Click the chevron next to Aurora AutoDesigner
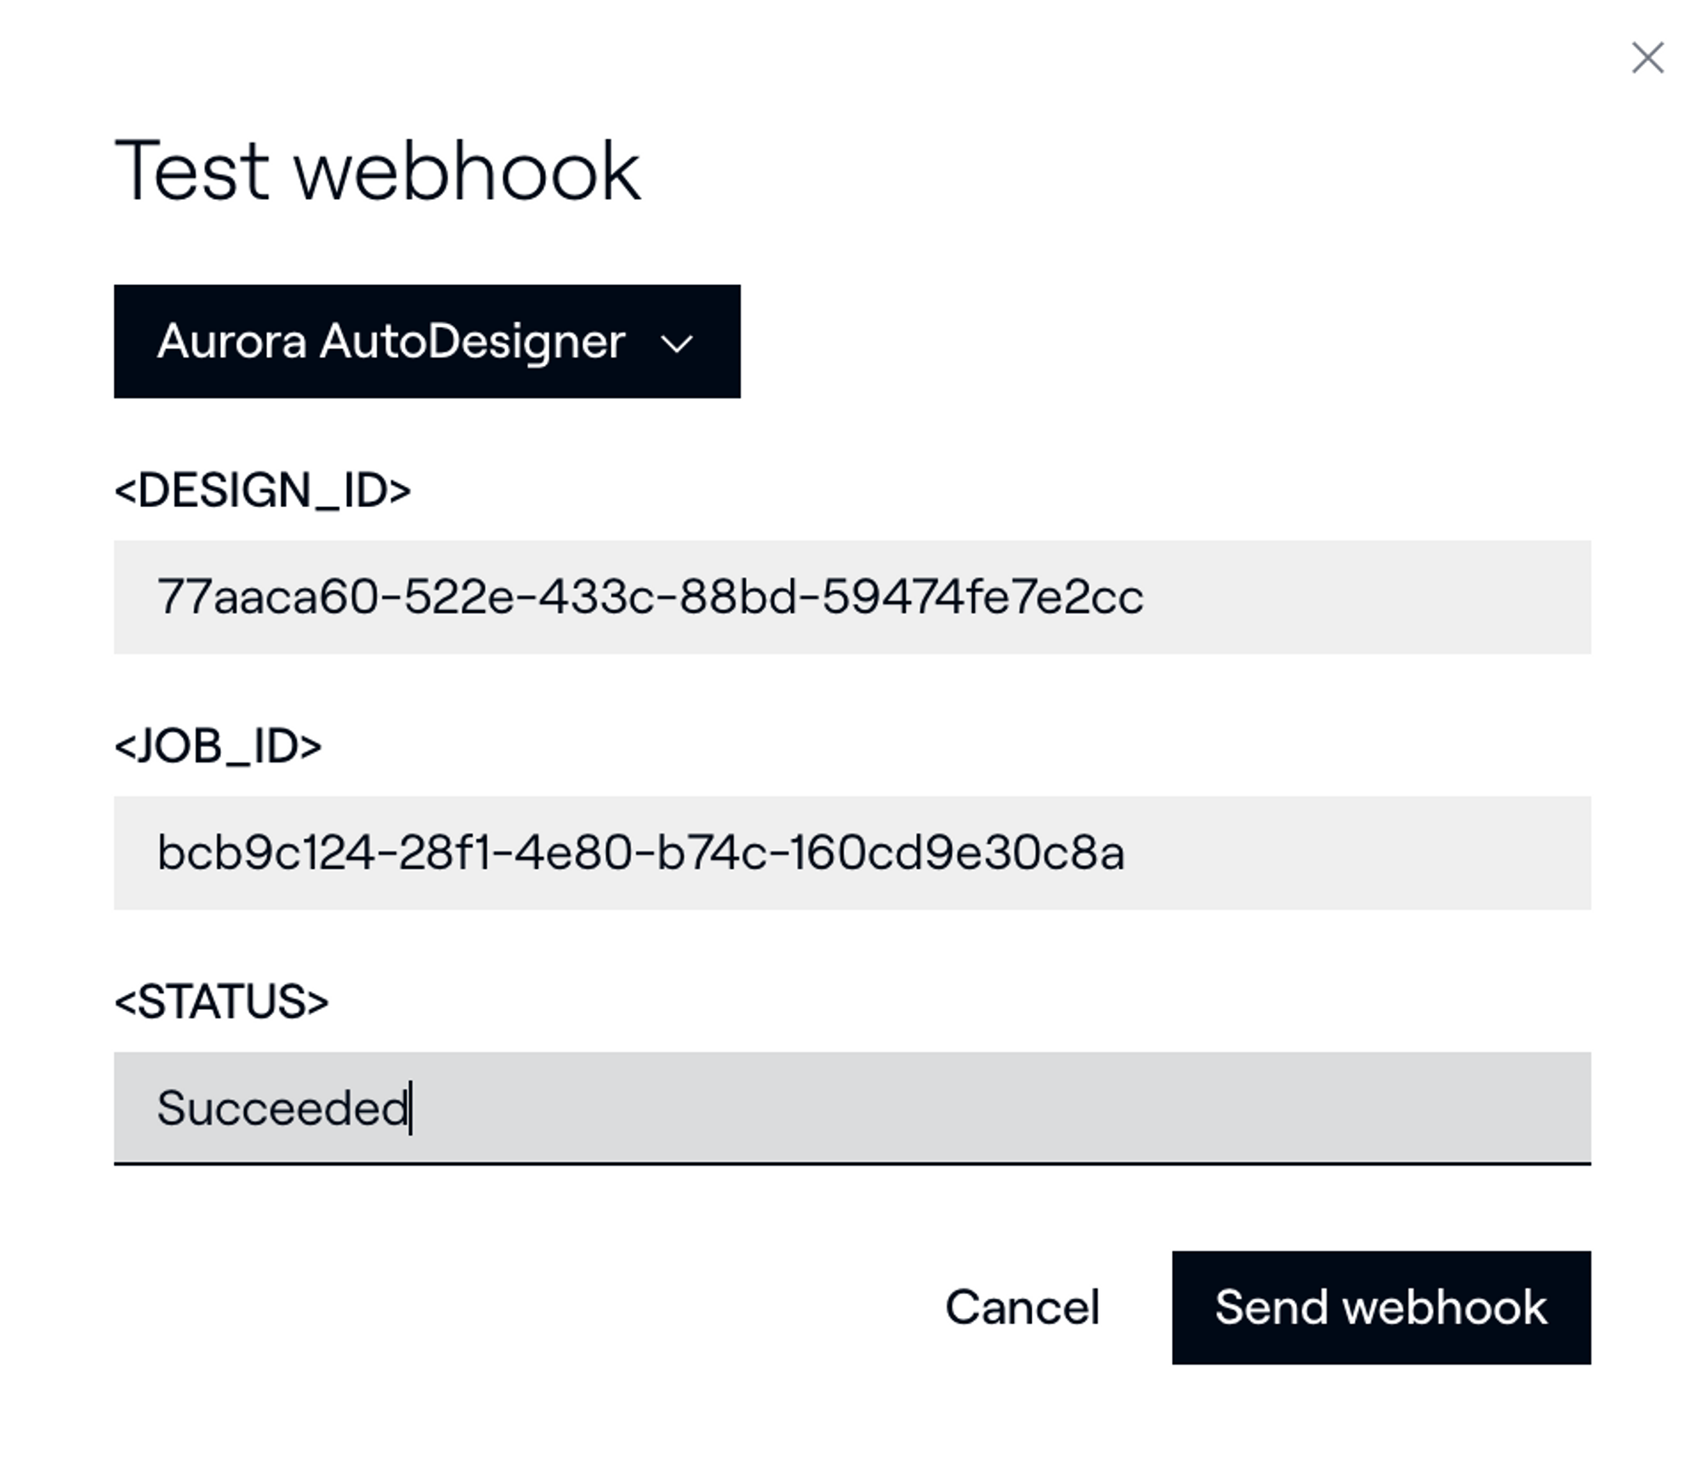This screenshot has height=1478, width=1701. pos(676,345)
